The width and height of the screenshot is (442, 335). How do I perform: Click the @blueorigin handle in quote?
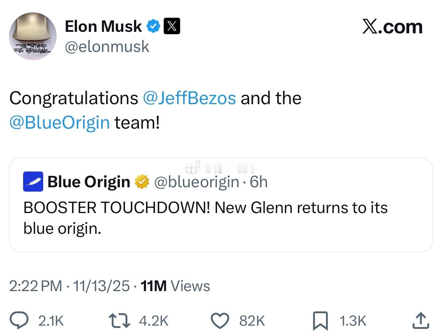point(197,182)
